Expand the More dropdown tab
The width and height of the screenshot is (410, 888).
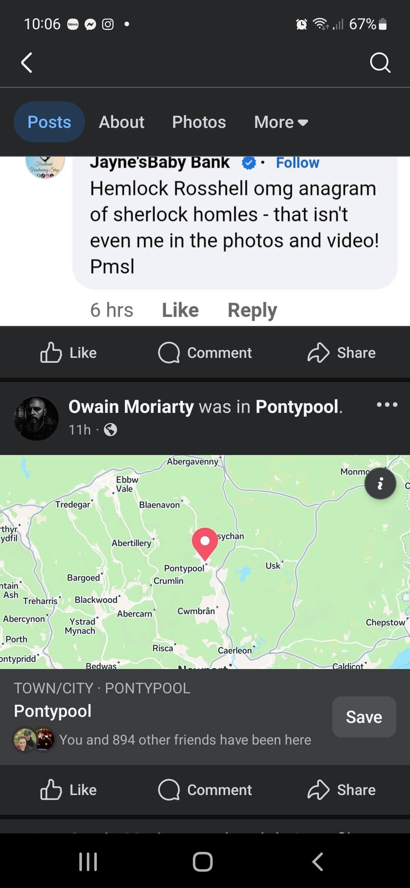click(x=281, y=122)
